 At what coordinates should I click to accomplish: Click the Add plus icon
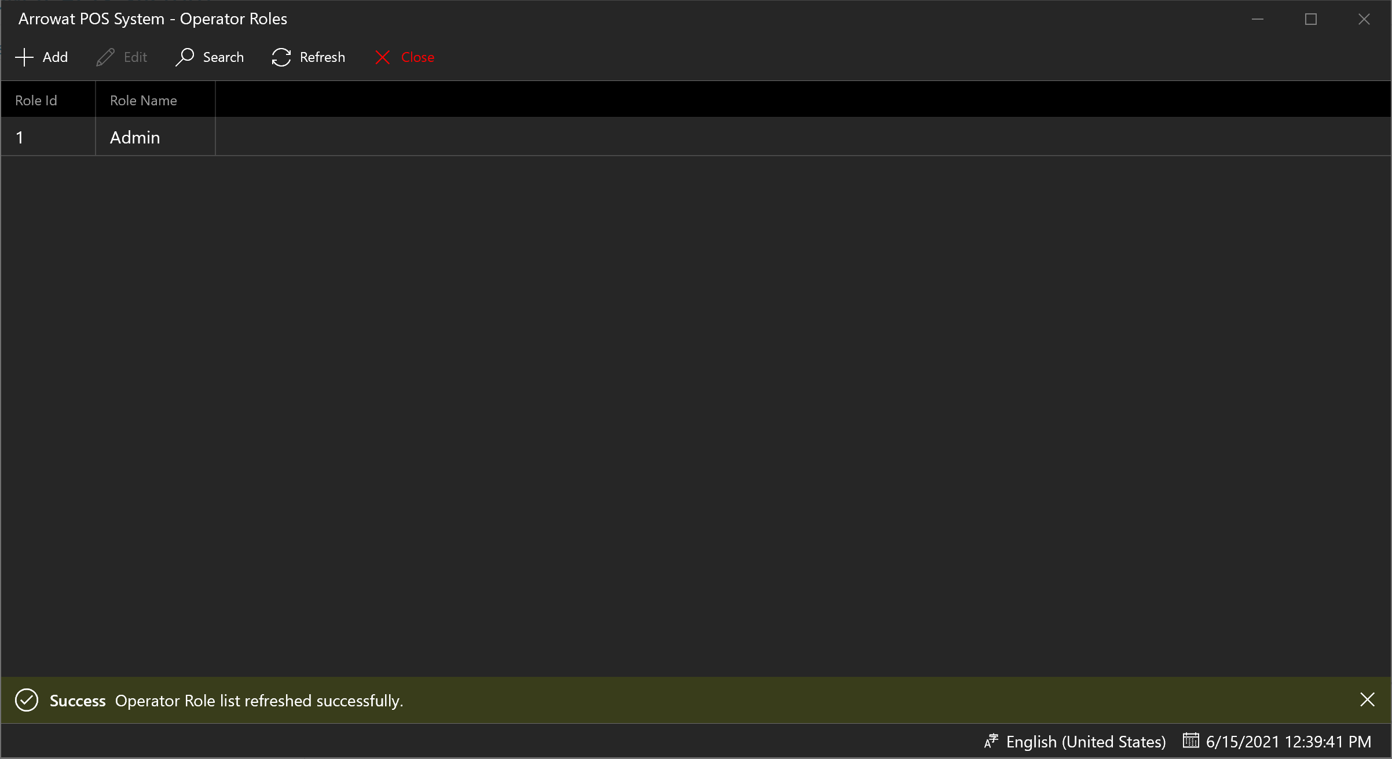[24, 57]
